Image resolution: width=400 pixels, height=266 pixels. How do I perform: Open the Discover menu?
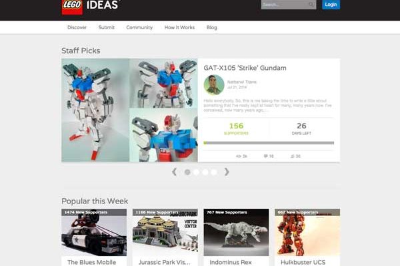point(77,27)
